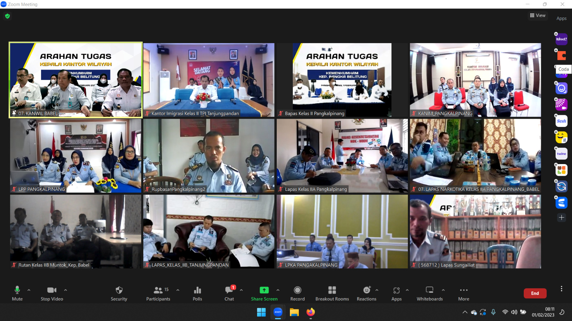The height and width of the screenshot is (321, 572).
Task: Add a new app with plus icon
Action: point(561,218)
